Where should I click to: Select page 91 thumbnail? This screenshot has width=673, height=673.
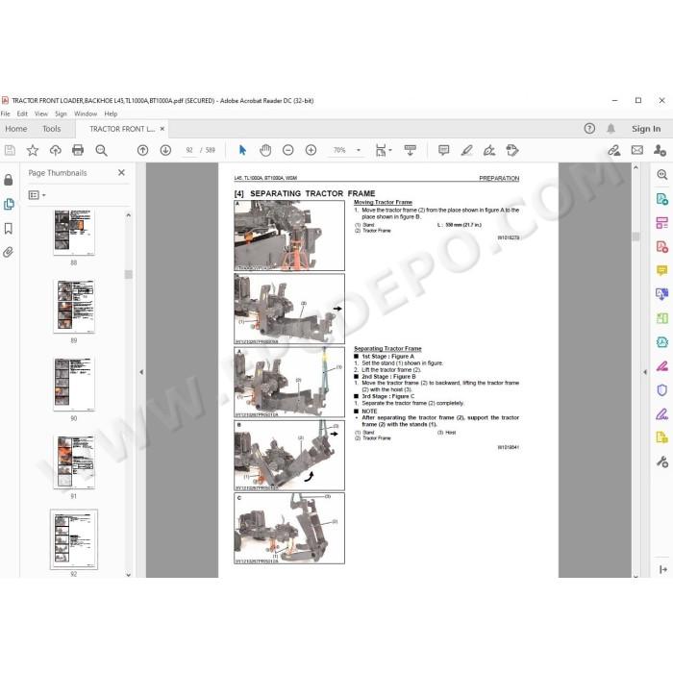pyautogui.click(x=74, y=461)
